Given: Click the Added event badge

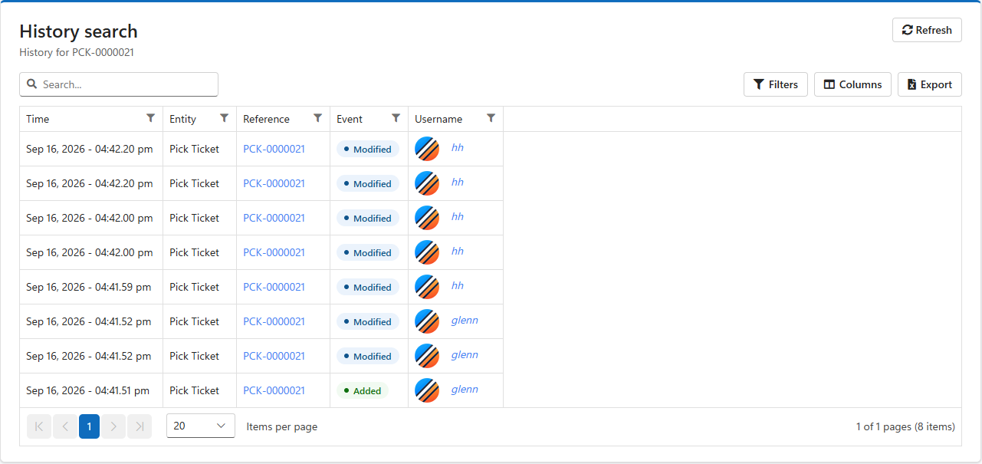Looking at the screenshot, I should (x=363, y=390).
